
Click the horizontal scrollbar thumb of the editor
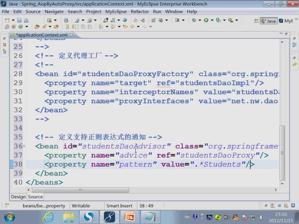(80, 190)
